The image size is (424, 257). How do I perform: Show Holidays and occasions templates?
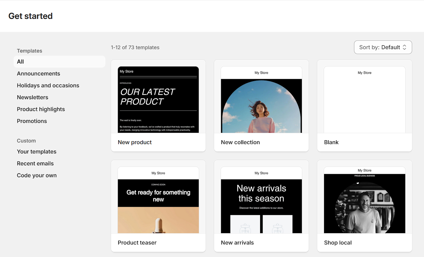click(48, 85)
